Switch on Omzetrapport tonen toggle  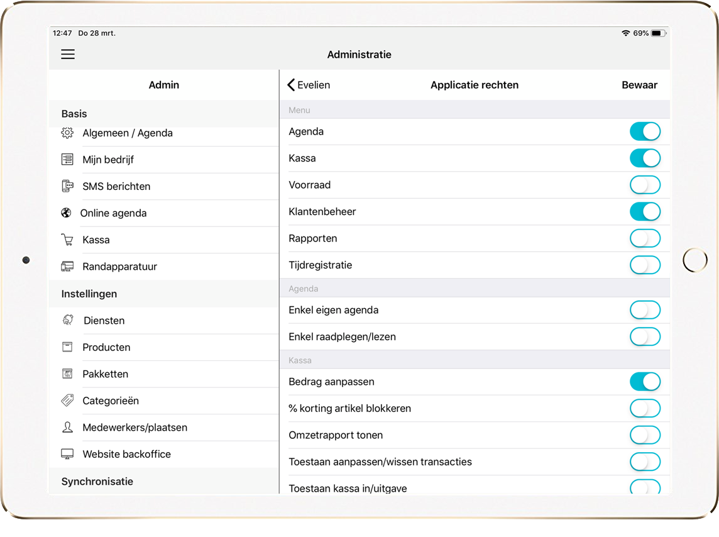click(645, 435)
